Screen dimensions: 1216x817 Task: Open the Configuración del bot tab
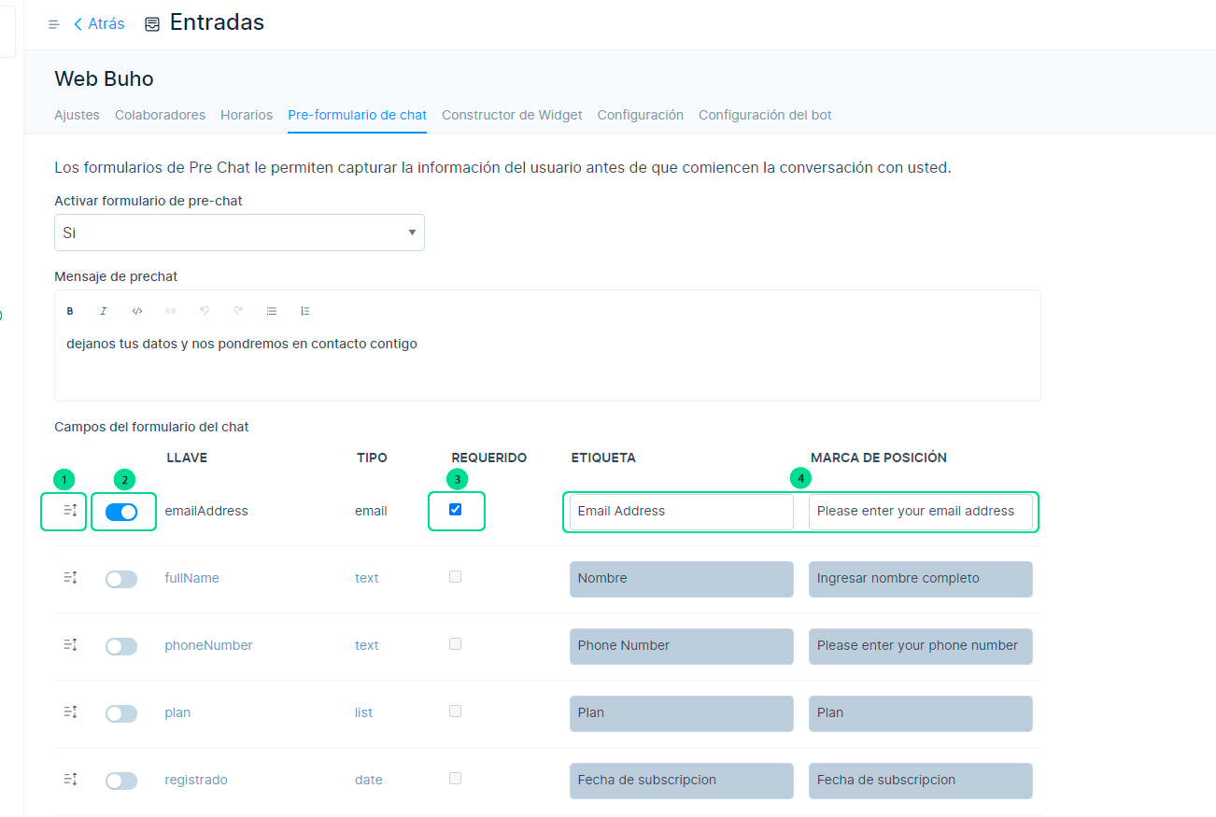(765, 115)
